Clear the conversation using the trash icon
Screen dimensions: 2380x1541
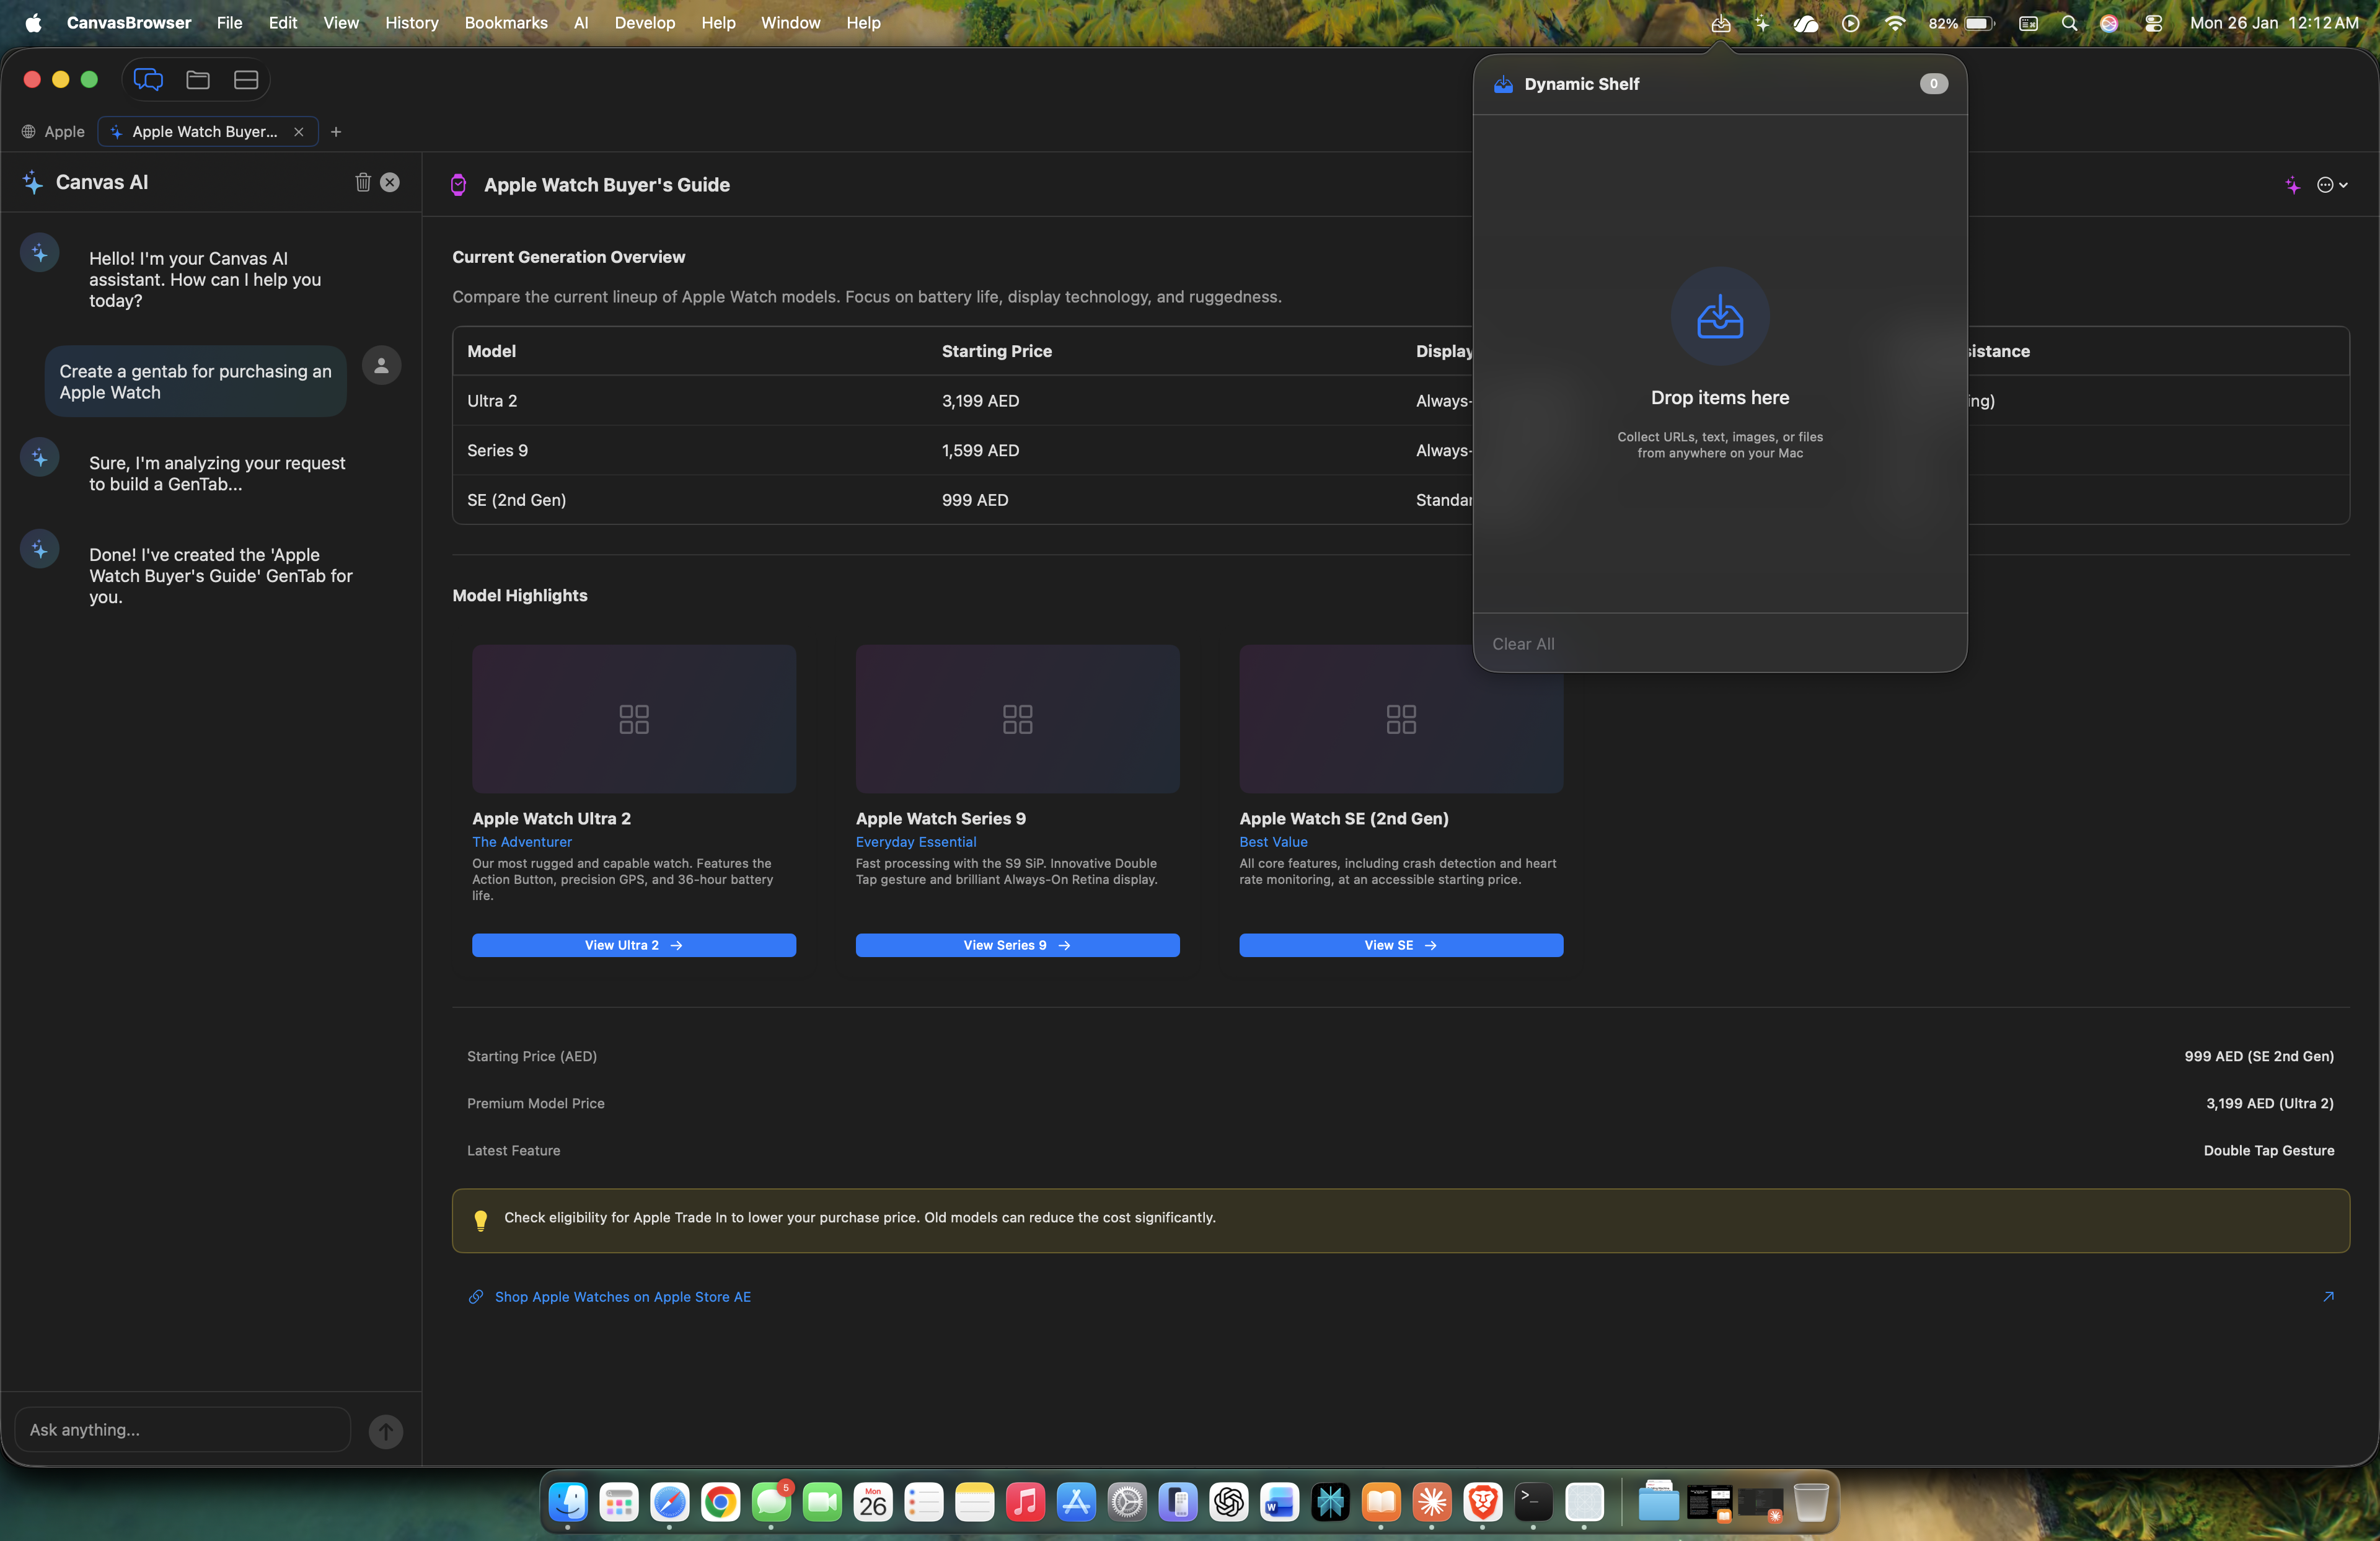[x=363, y=182]
